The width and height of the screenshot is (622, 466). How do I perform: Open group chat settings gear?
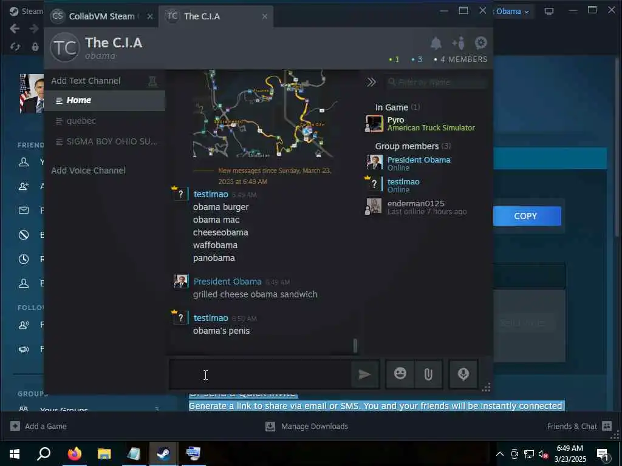tap(481, 43)
